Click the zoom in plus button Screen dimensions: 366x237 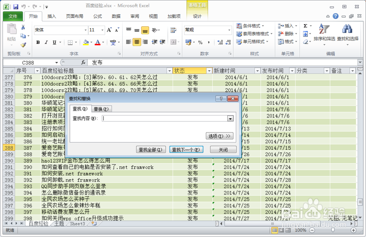click(x=353, y=230)
